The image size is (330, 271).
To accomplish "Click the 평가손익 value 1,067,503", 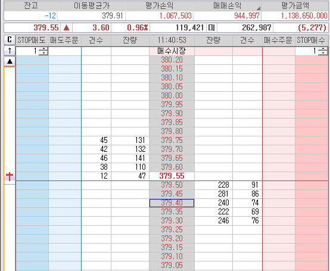I will (x=176, y=15).
